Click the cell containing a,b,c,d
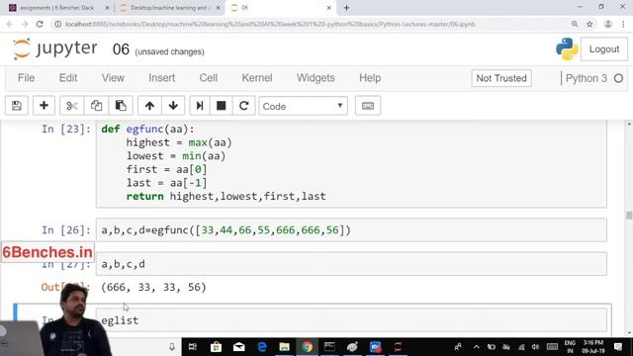 click(351, 264)
